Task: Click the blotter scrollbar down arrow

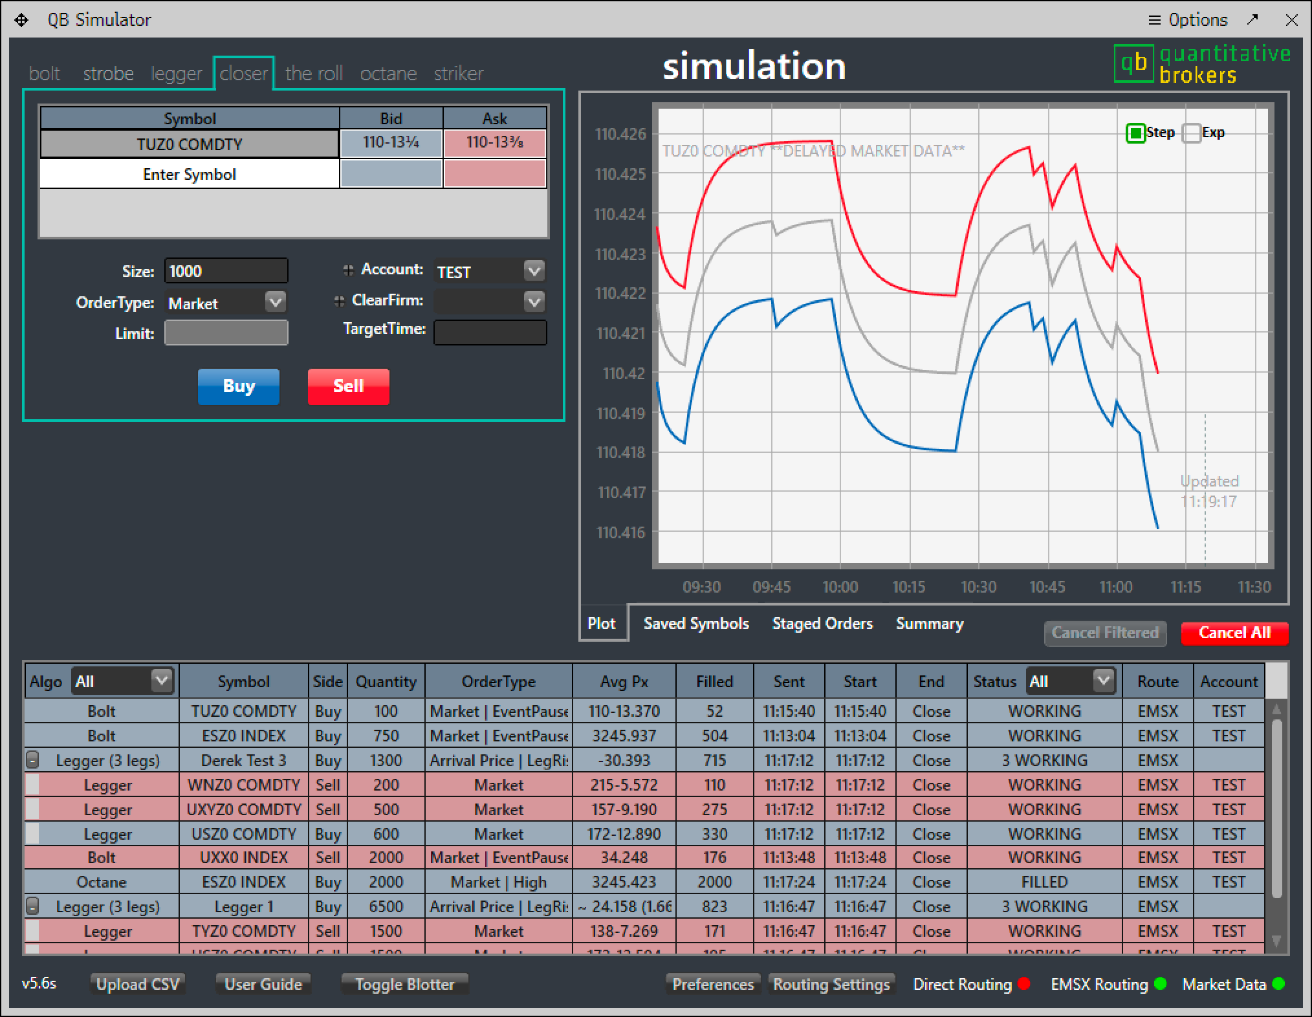Action: click(x=1276, y=941)
